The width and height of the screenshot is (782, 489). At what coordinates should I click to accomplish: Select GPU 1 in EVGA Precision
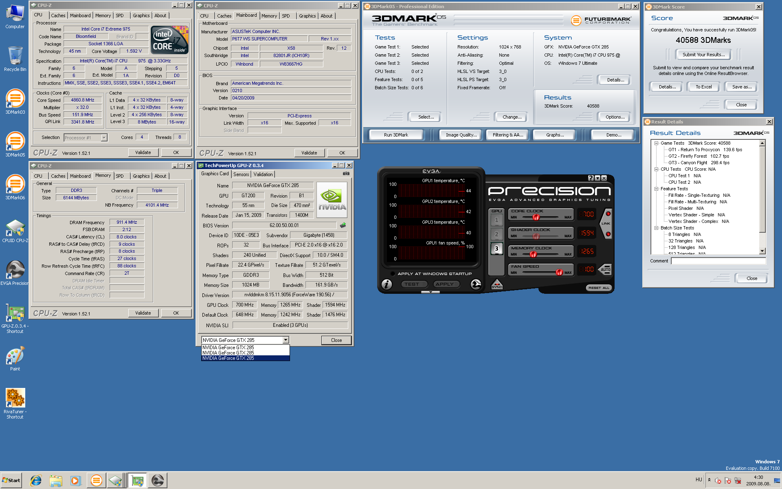[x=496, y=220]
